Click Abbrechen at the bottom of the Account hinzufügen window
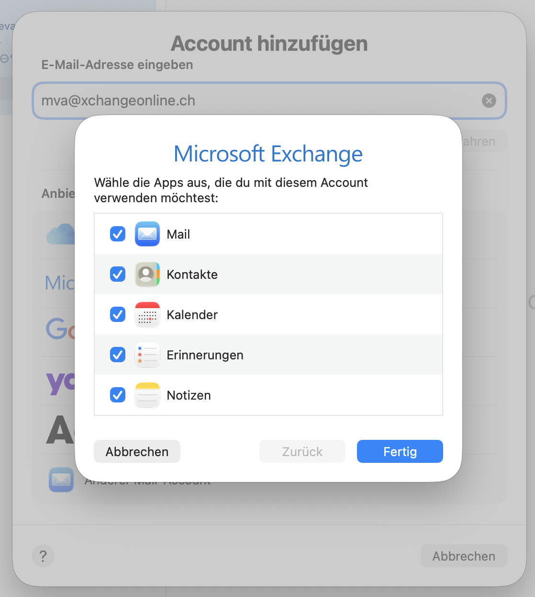This screenshot has width=535, height=597. [464, 556]
